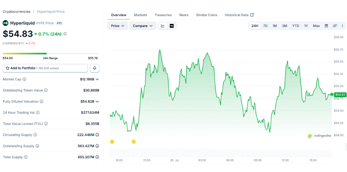347x172 pixels.
Task: Click info icon beside Total Value Locked
Action: tap(46, 124)
